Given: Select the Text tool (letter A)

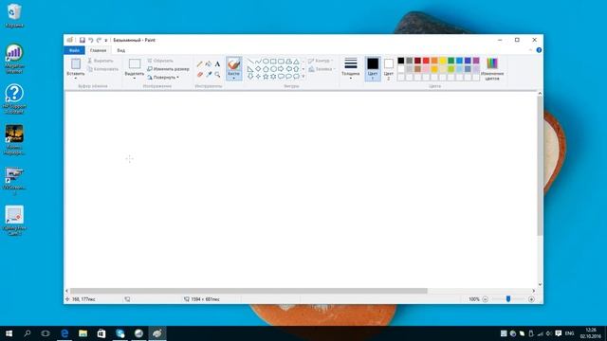Looking at the screenshot, I should click(x=217, y=64).
